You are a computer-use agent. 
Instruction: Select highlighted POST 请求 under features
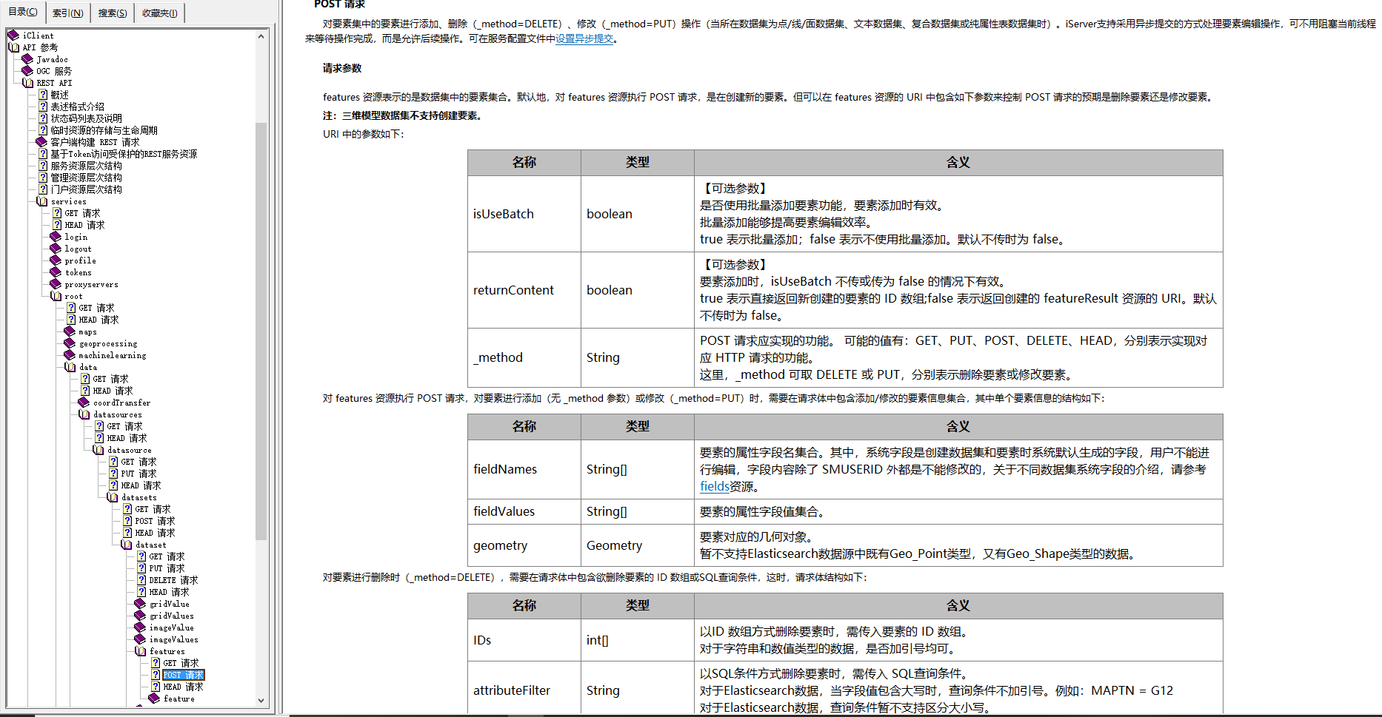point(184,675)
